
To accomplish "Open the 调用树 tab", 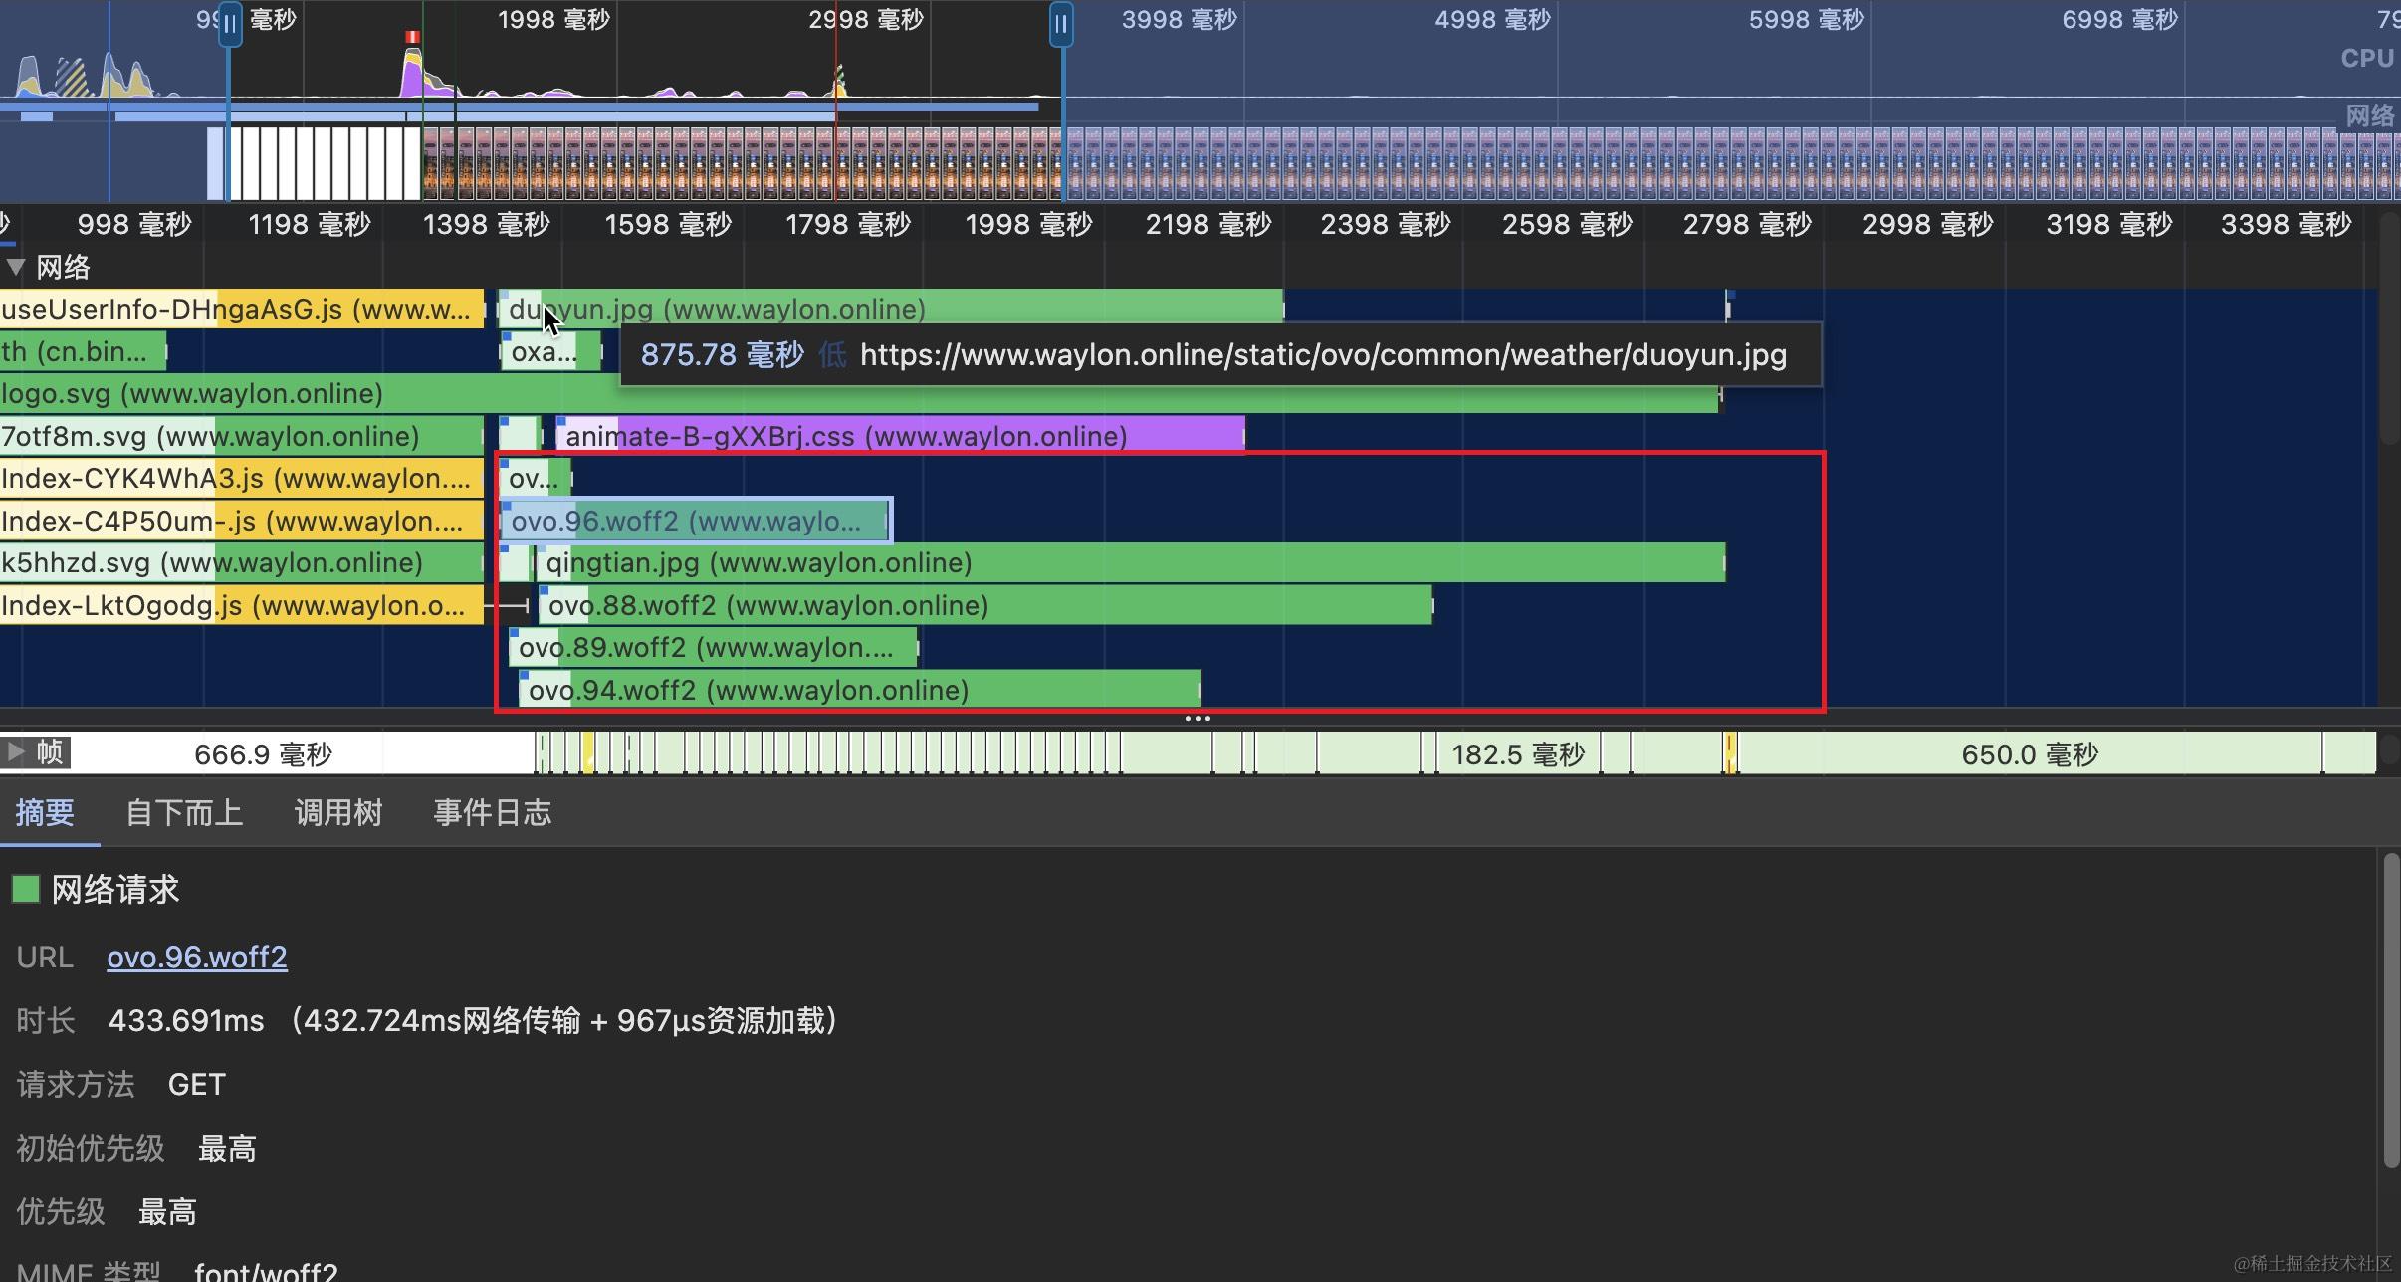I will pos(338,813).
